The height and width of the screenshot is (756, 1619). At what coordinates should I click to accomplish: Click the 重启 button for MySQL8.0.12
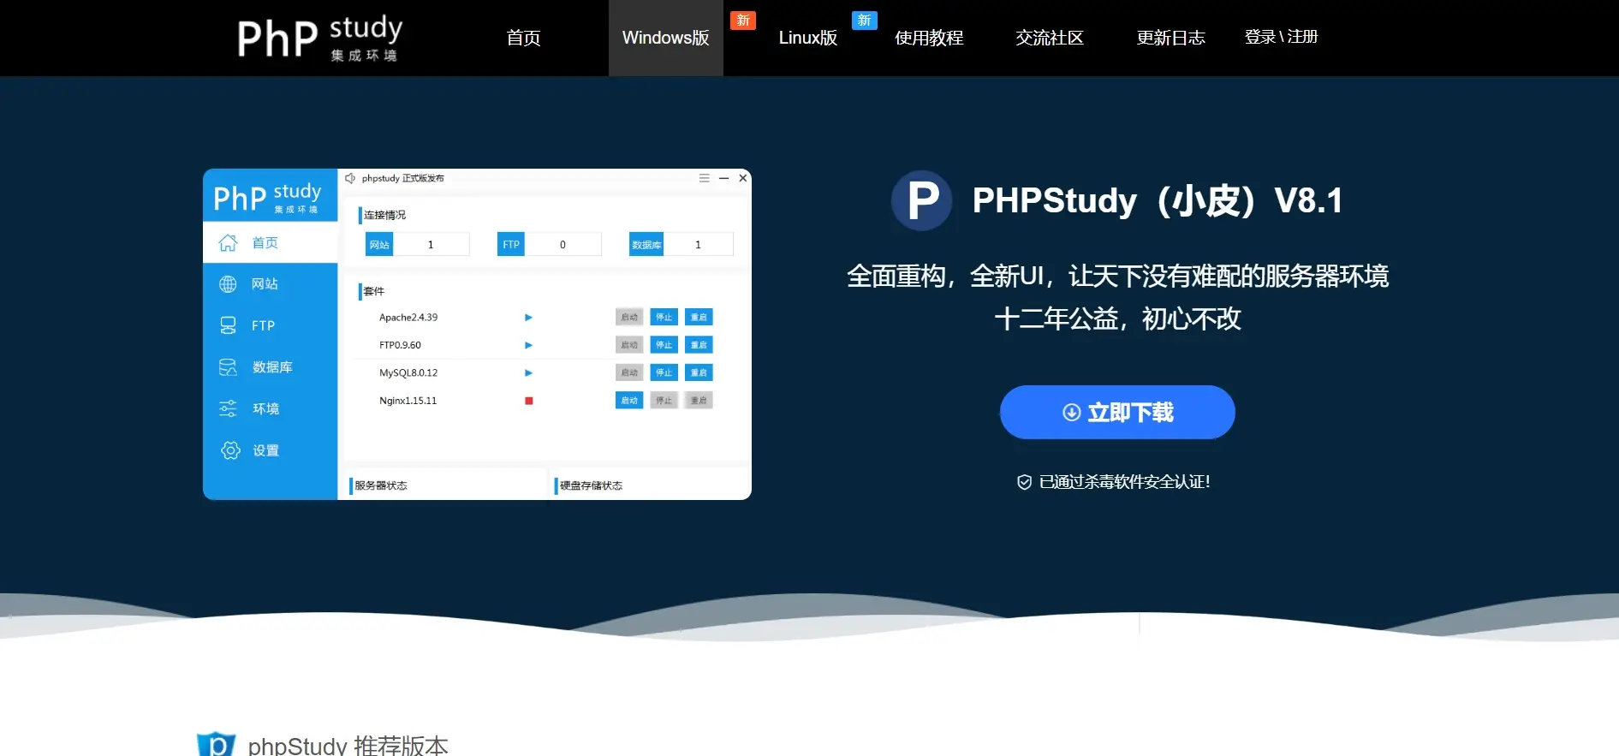pos(699,373)
